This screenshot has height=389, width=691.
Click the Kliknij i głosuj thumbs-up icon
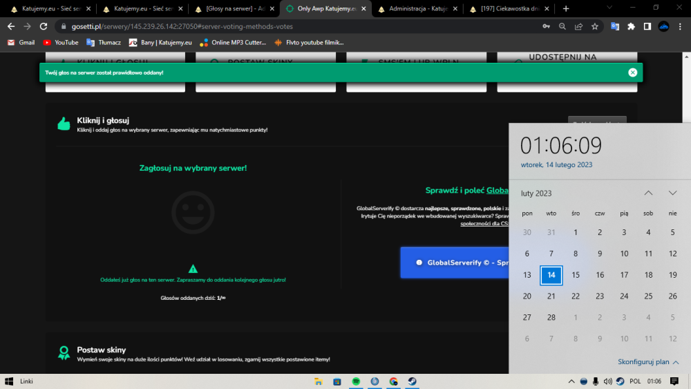tap(64, 124)
